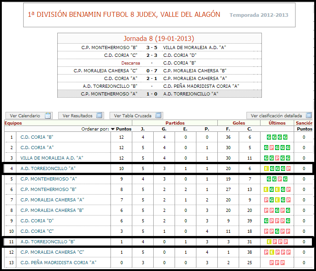This screenshot has height=271, width=316.
Task: Open Ver Tabla Cruzada button
Action: point(136,115)
